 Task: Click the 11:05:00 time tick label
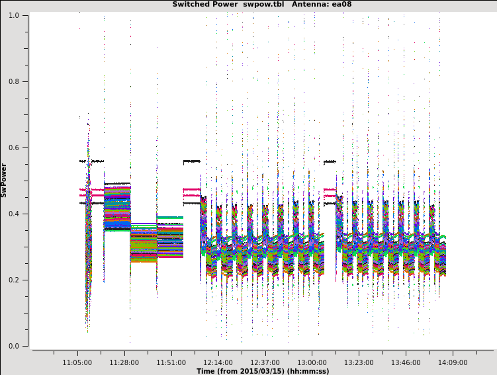[x=77, y=362]
